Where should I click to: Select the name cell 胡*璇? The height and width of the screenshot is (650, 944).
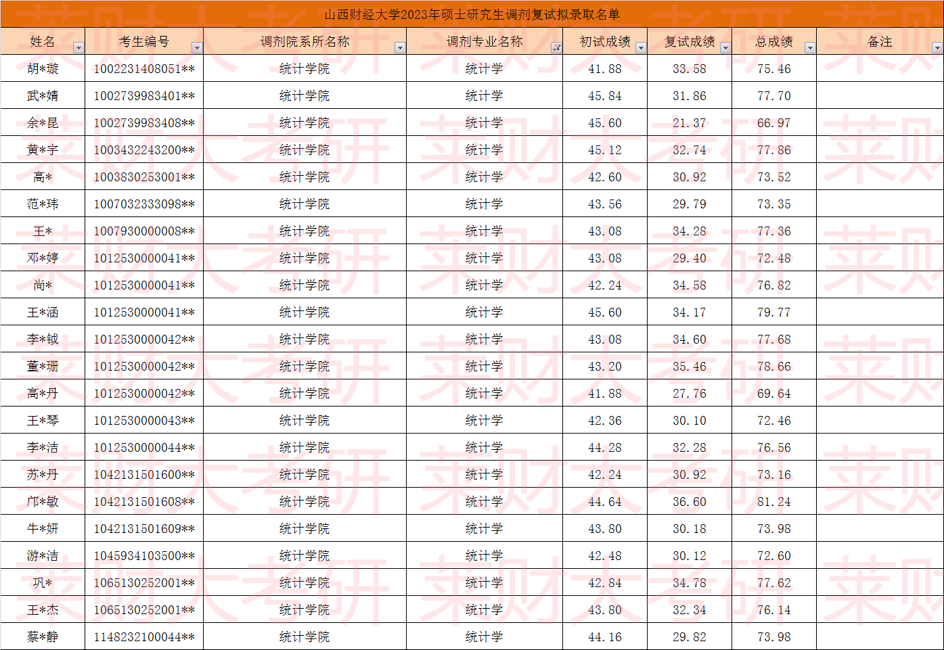click(x=43, y=69)
